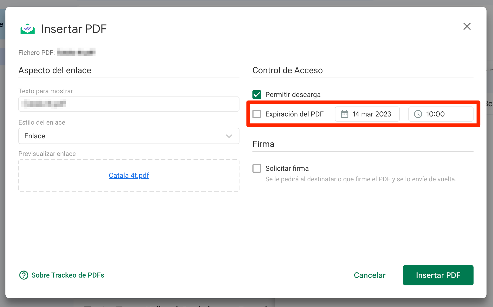Enable the Expiración del PDF checkbox
493x307 pixels.
click(x=257, y=114)
